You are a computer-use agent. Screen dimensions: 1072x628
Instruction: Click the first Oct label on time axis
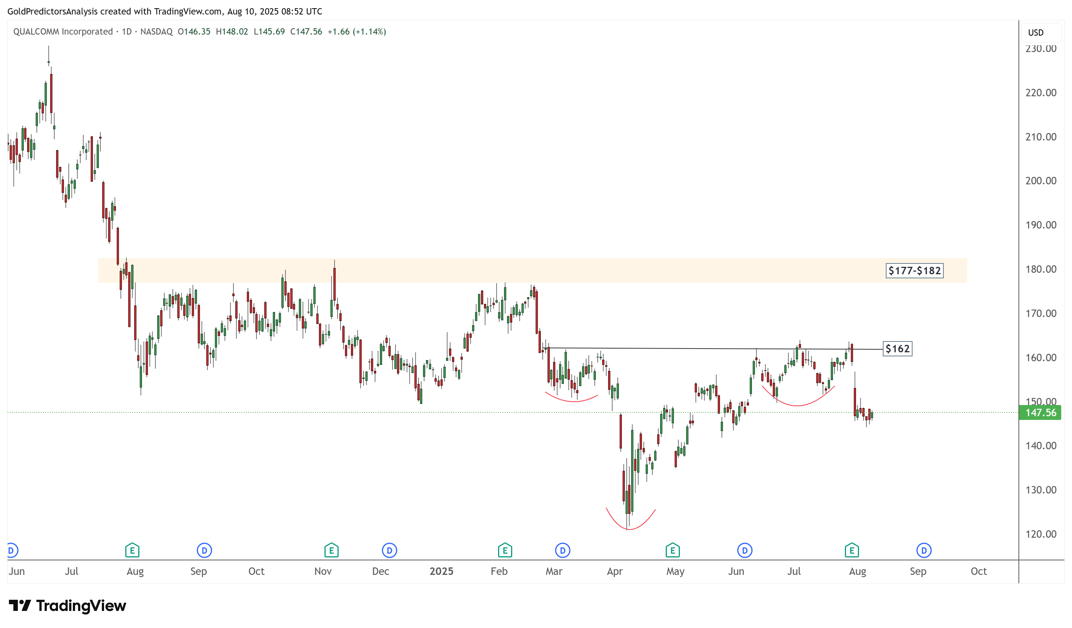click(x=256, y=571)
